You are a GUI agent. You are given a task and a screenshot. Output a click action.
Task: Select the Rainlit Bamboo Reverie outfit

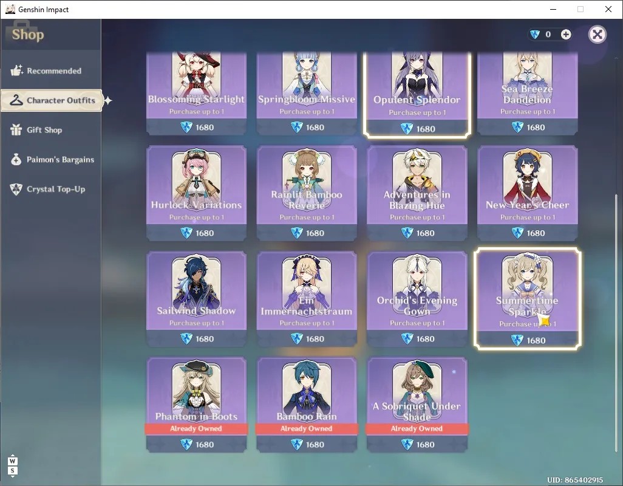(306, 193)
